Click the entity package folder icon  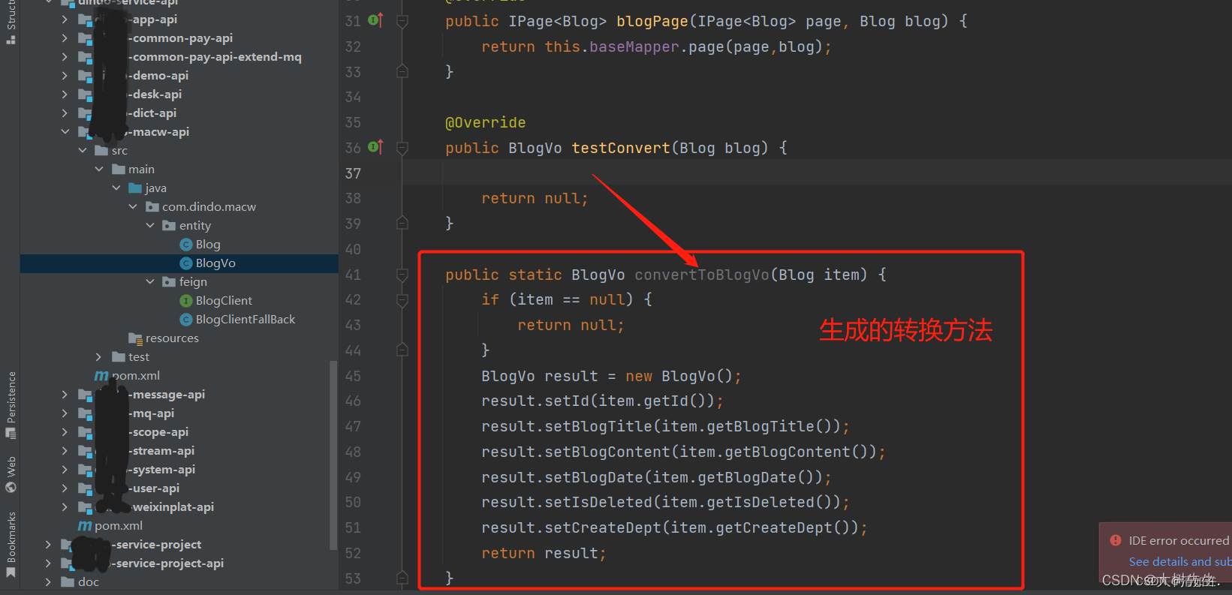click(x=169, y=226)
